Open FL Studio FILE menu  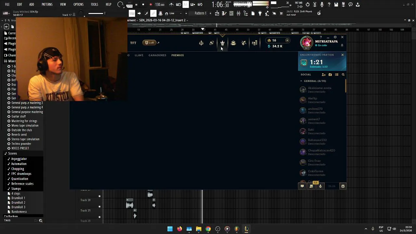pyautogui.click(x=7, y=5)
